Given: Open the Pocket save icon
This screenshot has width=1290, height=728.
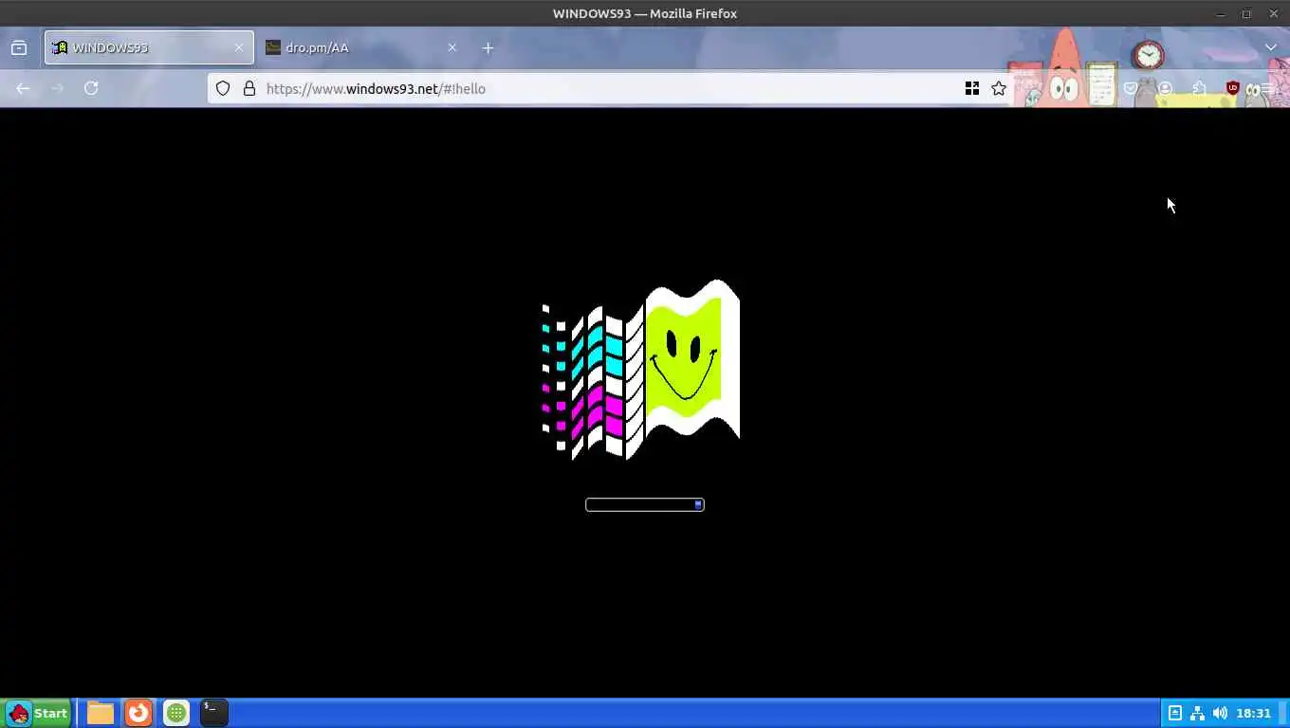Looking at the screenshot, I should 1131,88.
